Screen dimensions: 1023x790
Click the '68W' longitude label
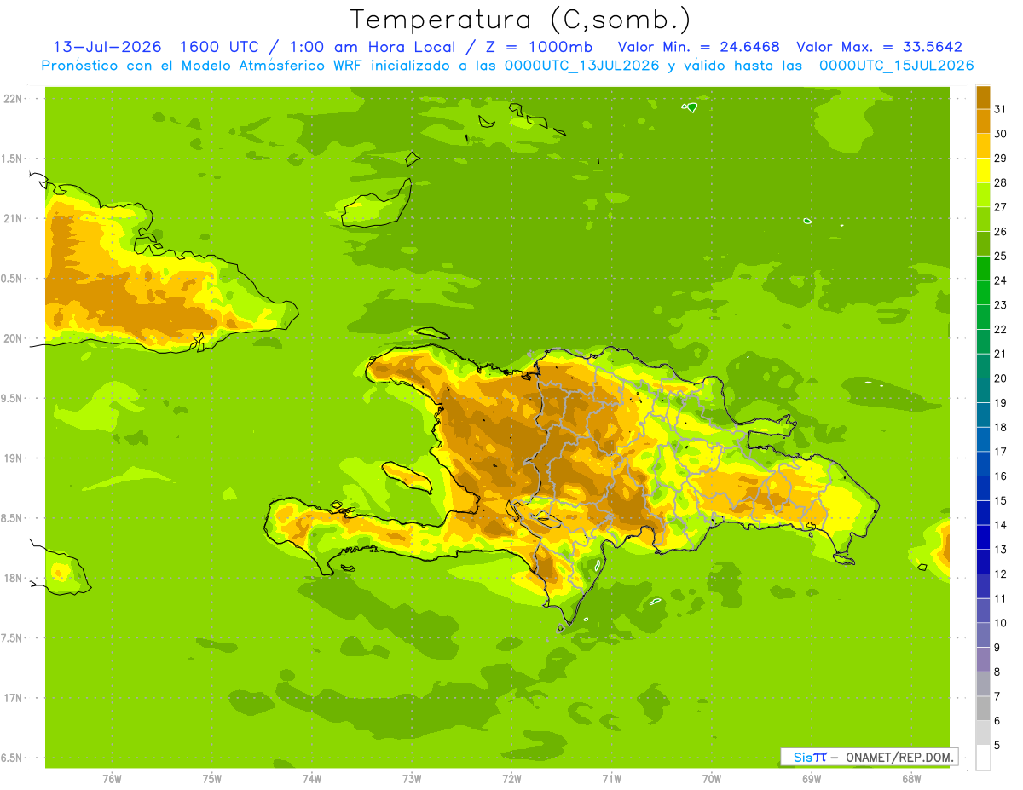911,778
